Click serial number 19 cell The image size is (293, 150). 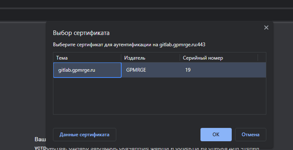(219, 70)
